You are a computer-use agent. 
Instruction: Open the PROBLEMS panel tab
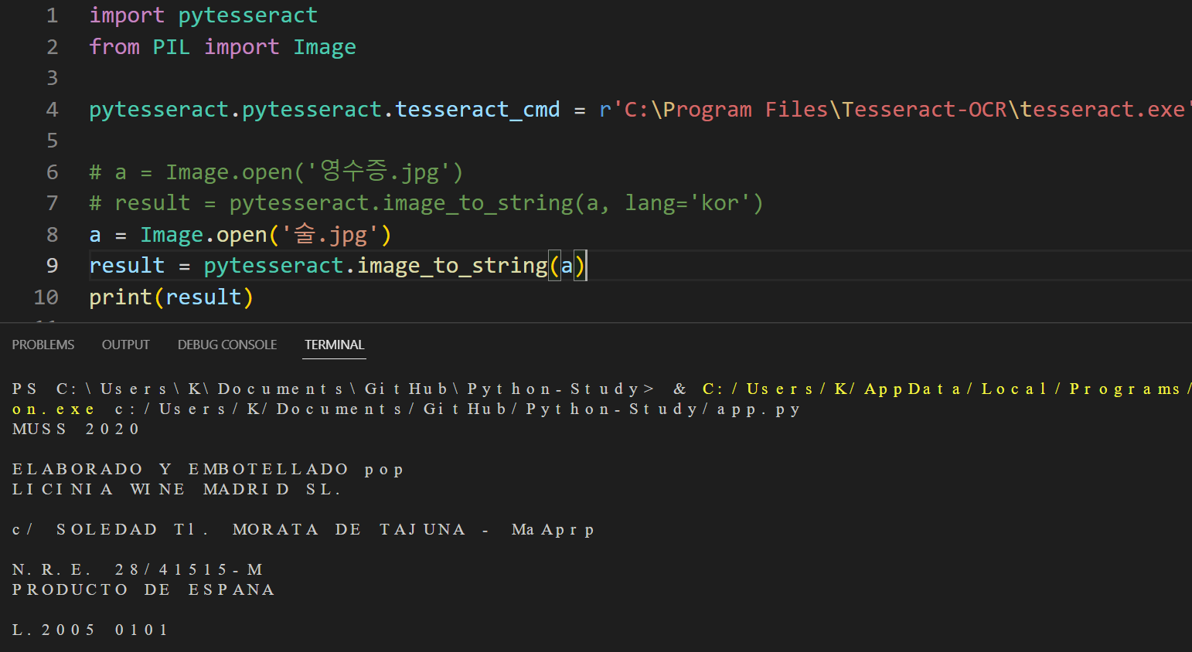tap(43, 345)
